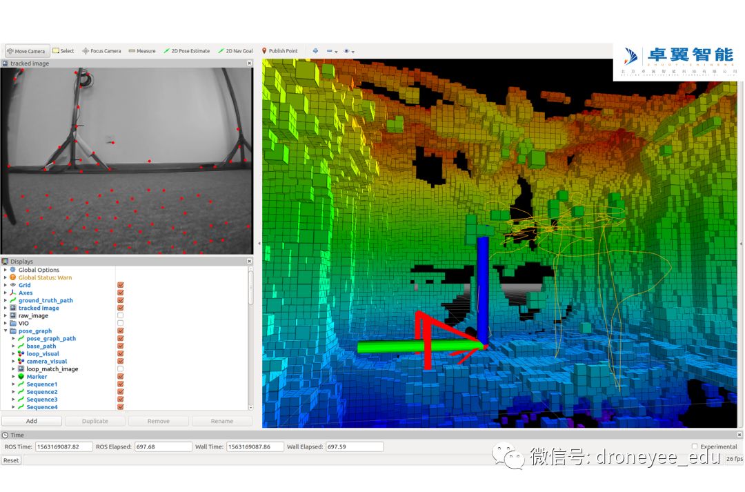Screen dimensions: 745x492
Task: Click the tracked image panel title icon
Action: point(6,63)
